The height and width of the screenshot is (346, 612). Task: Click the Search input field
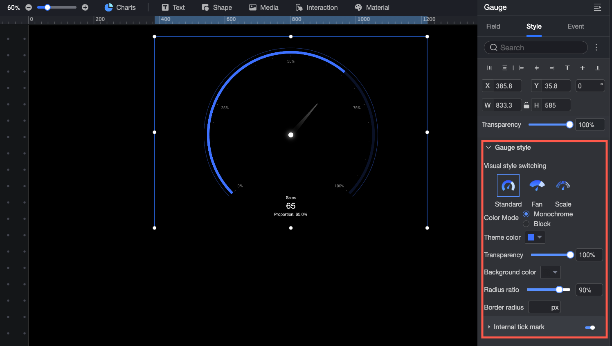click(536, 47)
